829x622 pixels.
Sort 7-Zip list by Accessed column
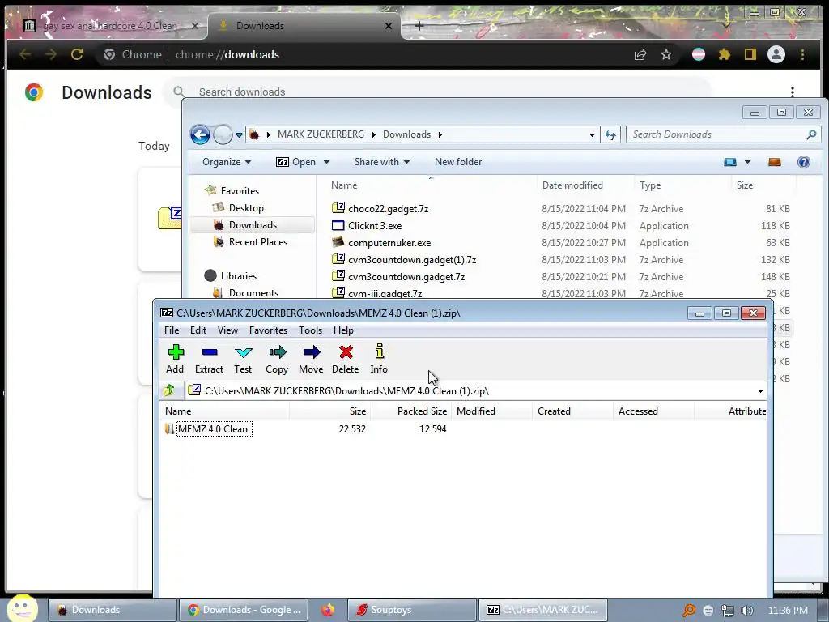[653, 411]
